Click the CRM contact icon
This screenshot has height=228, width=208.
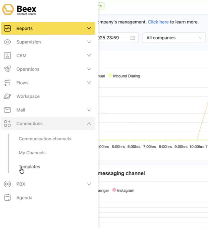coord(7,56)
